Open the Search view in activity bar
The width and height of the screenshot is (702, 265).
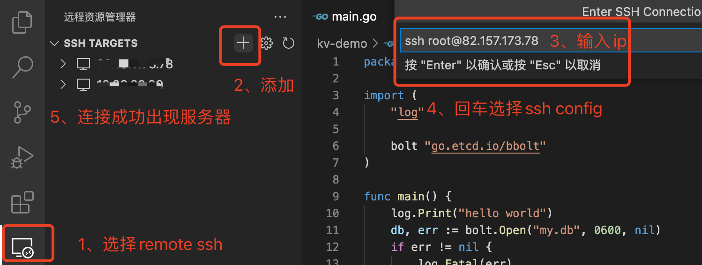pos(22,67)
